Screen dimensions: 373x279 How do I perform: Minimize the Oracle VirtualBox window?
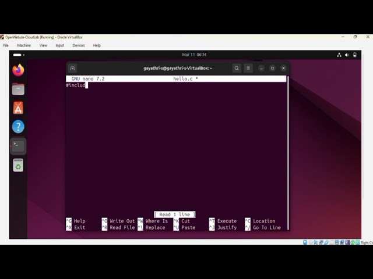click(x=343, y=37)
